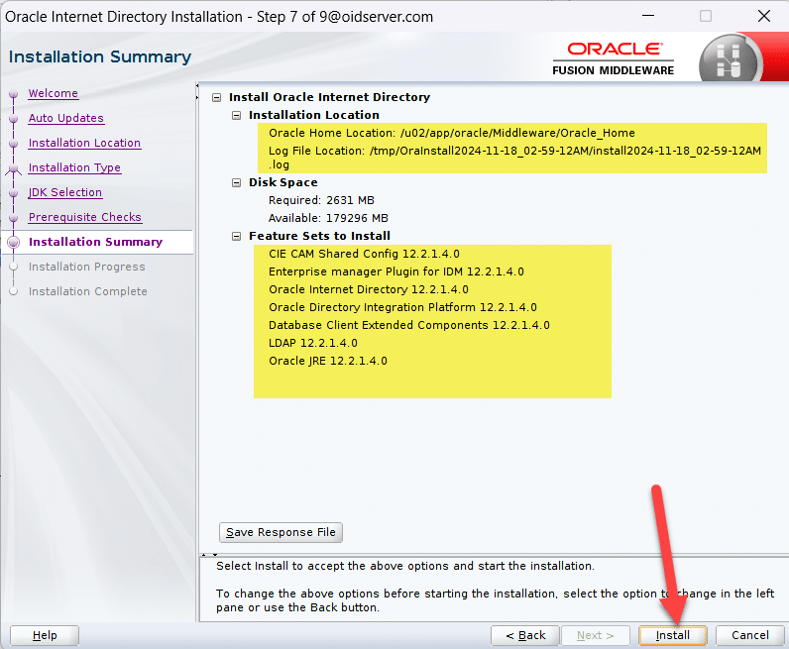Image resolution: width=789 pixels, height=649 pixels.
Task: Click the Back button
Action: point(524,635)
